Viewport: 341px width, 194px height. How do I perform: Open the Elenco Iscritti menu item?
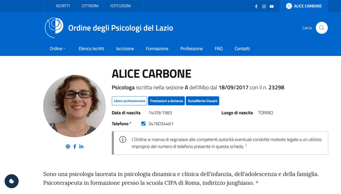(x=91, y=49)
